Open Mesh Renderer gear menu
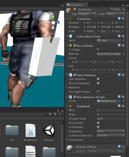This screenshot has height=157, width=129. pyautogui.click(x=123, y=75)
